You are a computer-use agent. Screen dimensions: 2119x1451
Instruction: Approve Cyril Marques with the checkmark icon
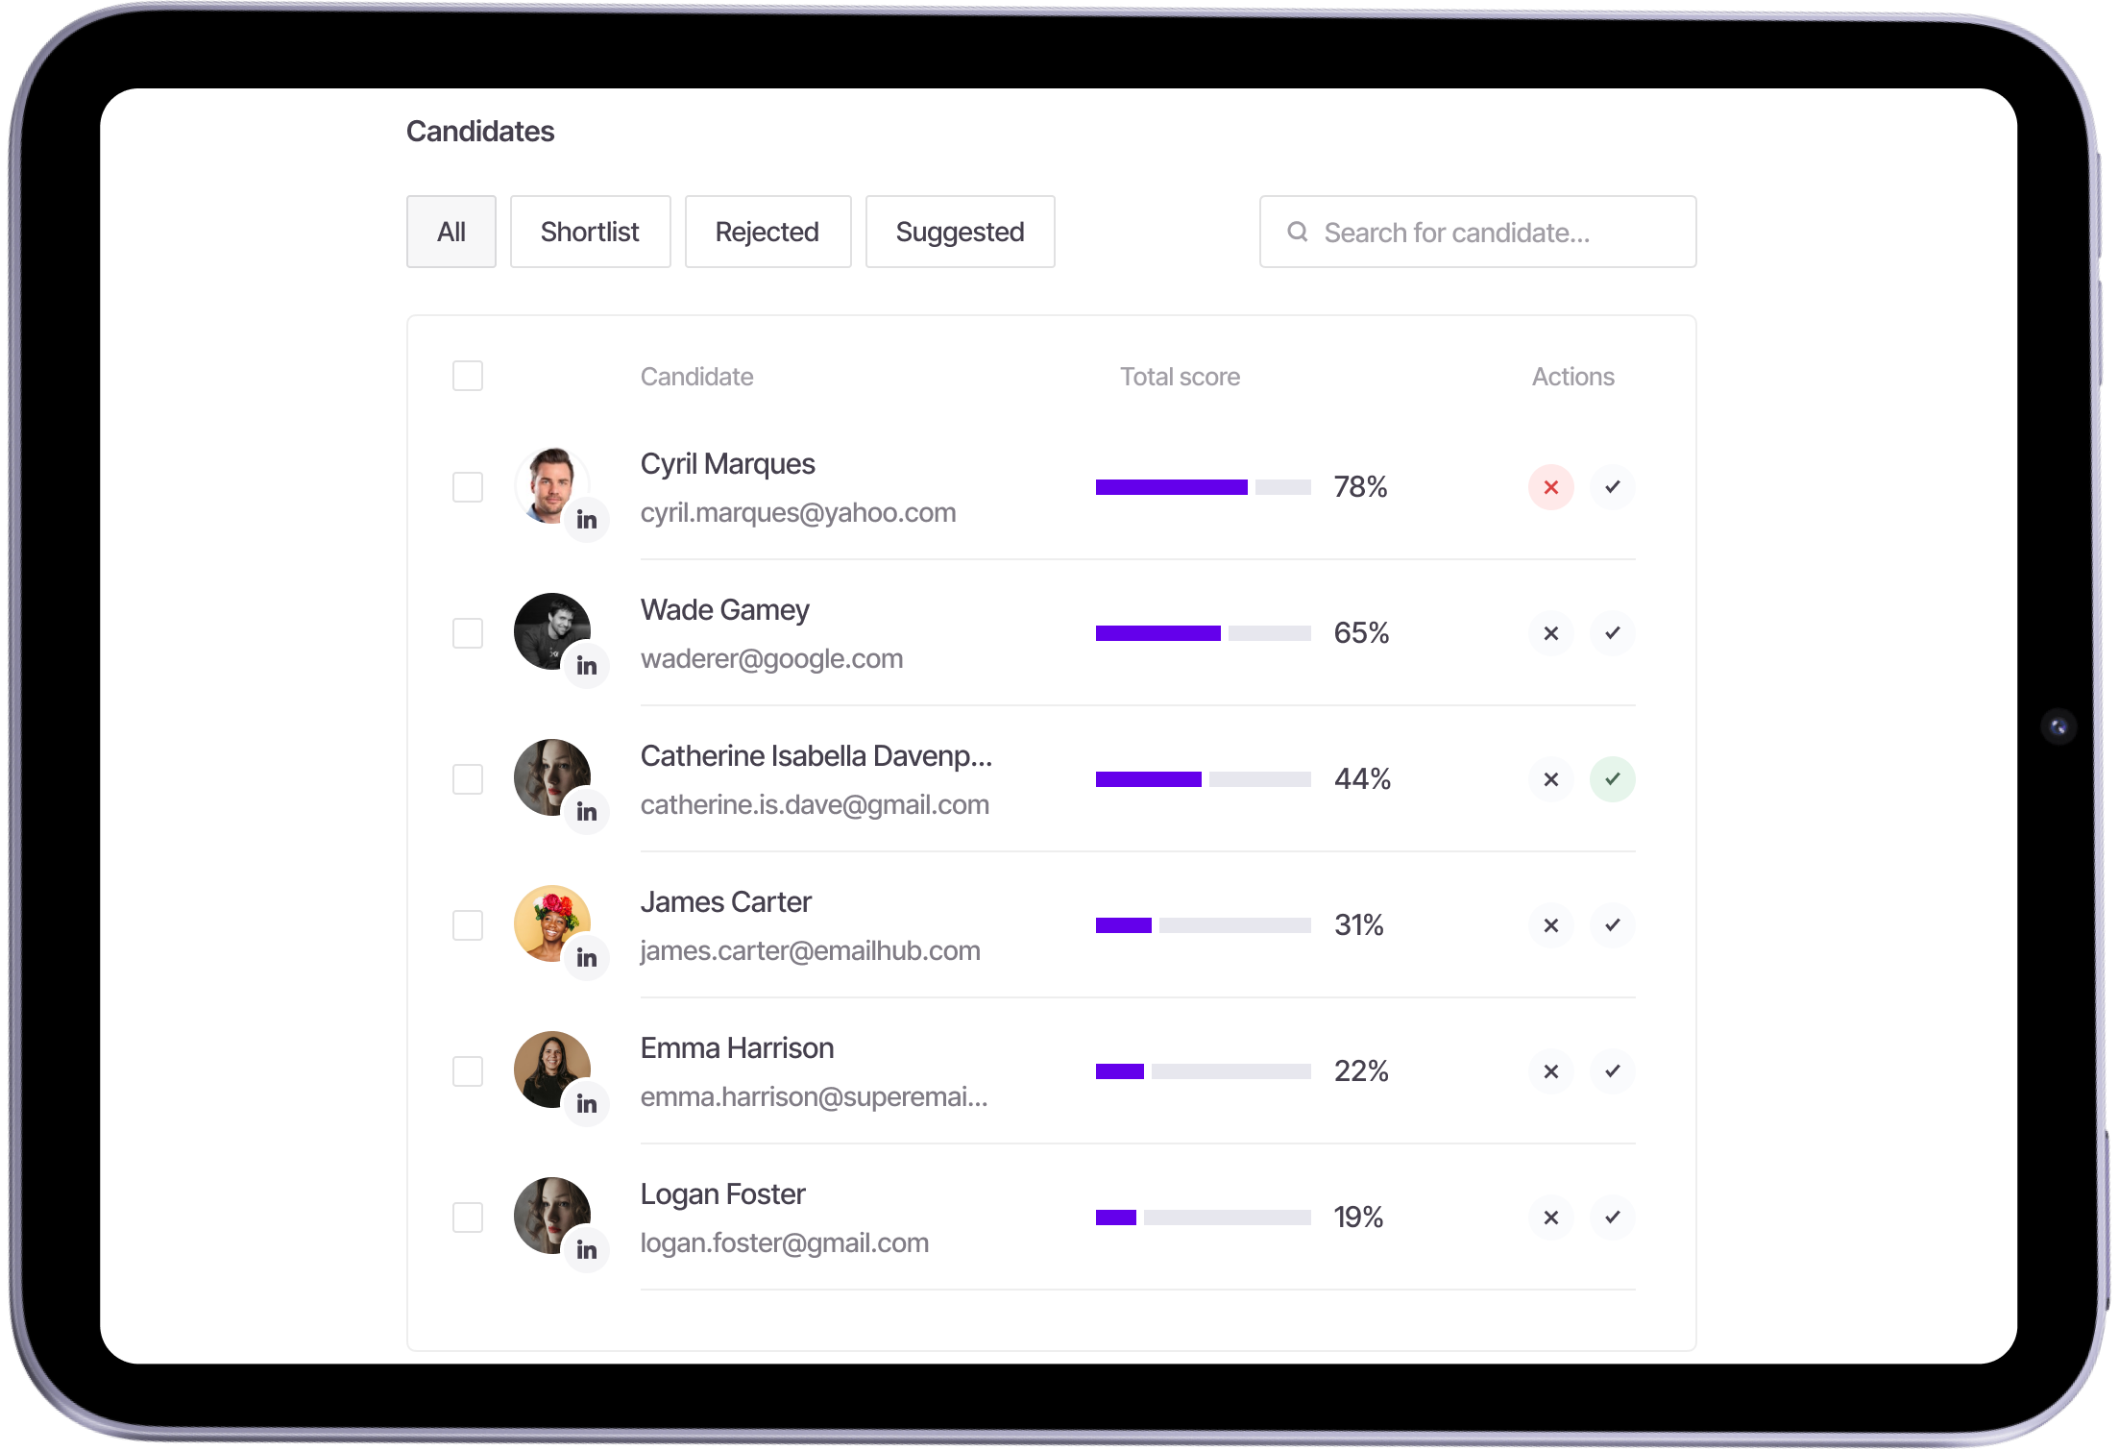(x=1612, y=487)
